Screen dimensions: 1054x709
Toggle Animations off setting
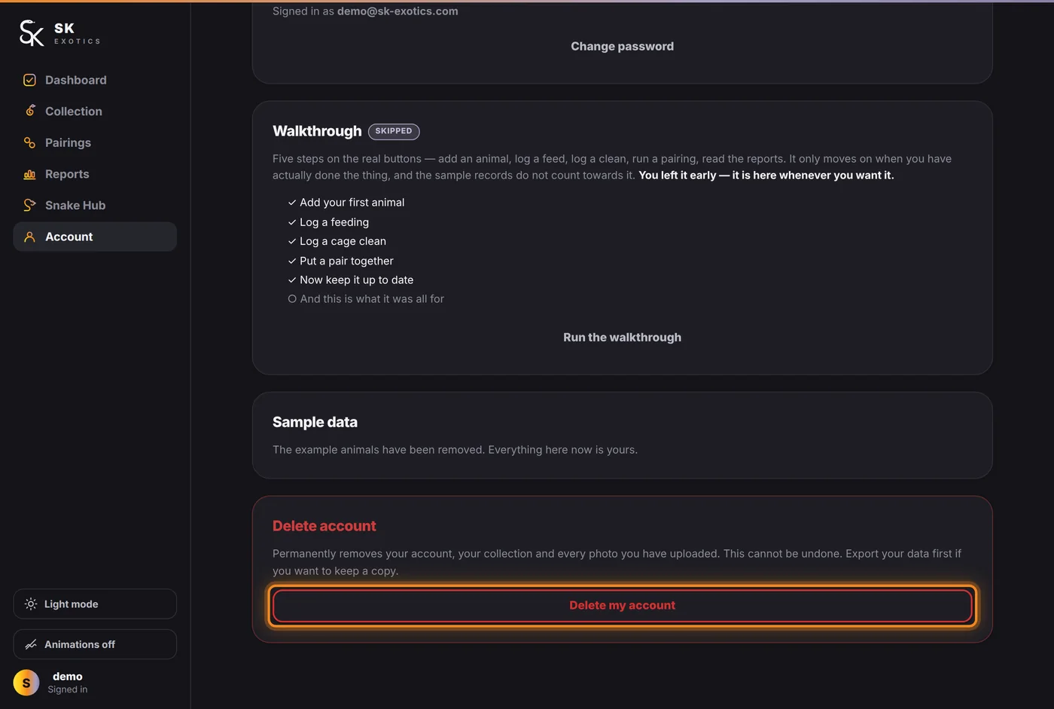(95, 644)
